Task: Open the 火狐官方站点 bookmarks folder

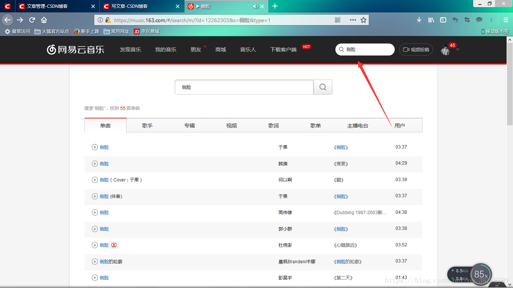Action: (52, 31)
